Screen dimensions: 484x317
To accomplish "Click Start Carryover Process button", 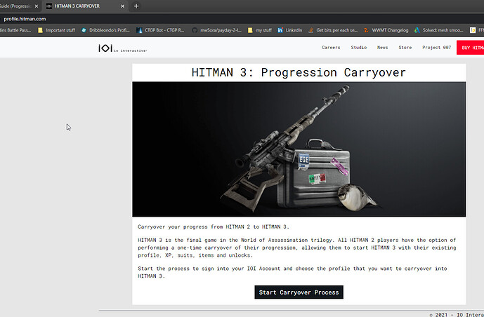I will [x=299, y=292].
